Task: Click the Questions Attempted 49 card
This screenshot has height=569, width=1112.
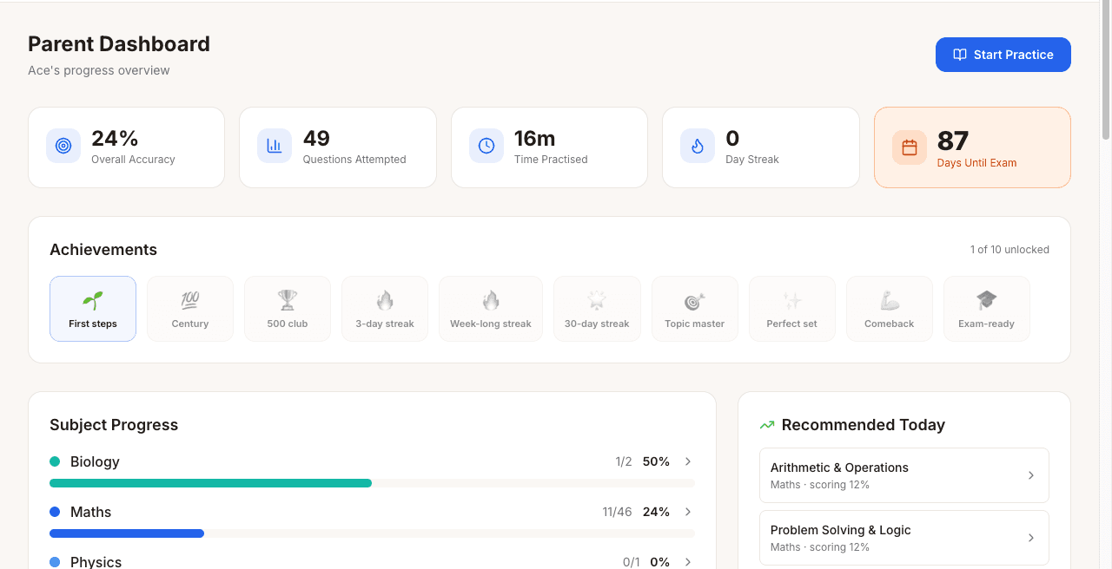Action: point(338,147)
